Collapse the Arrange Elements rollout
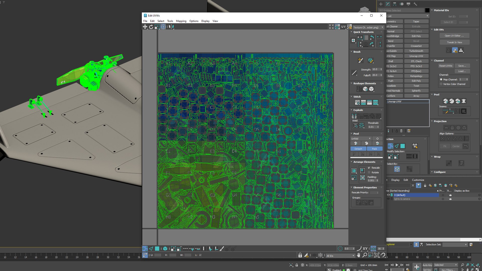Image resolution: width=482 pixels, height=271 pixels. [x=351, y=162]
